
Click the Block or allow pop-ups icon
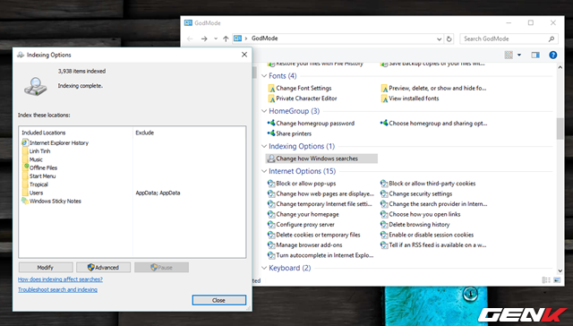(271, 184)
